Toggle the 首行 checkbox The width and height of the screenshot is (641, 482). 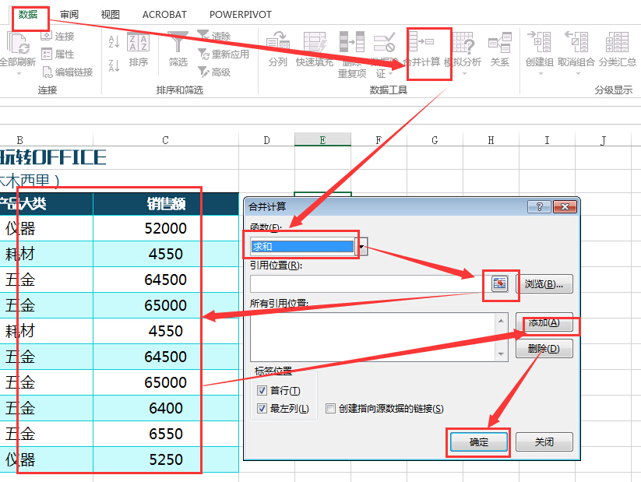[x=262, y=390]
